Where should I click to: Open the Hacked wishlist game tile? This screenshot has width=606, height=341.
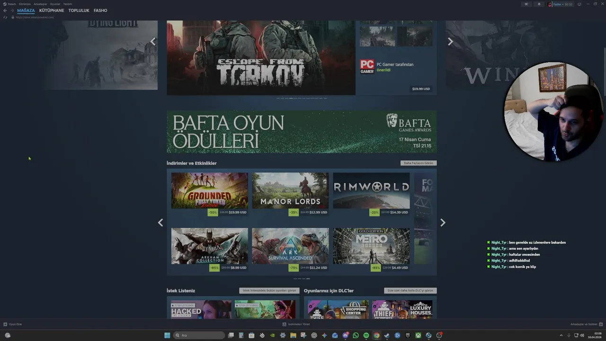[x=201, y=310]
